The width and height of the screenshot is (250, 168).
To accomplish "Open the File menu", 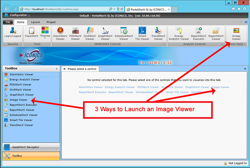I will pyautogui.click(x=8, y=22).
